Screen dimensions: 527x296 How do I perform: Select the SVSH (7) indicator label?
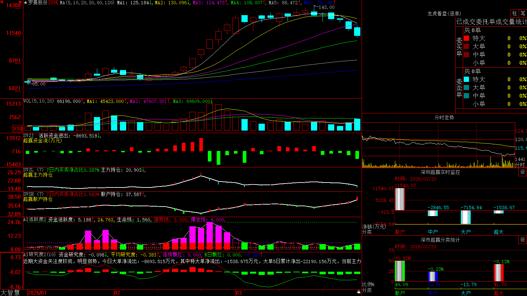pos(33,194)
